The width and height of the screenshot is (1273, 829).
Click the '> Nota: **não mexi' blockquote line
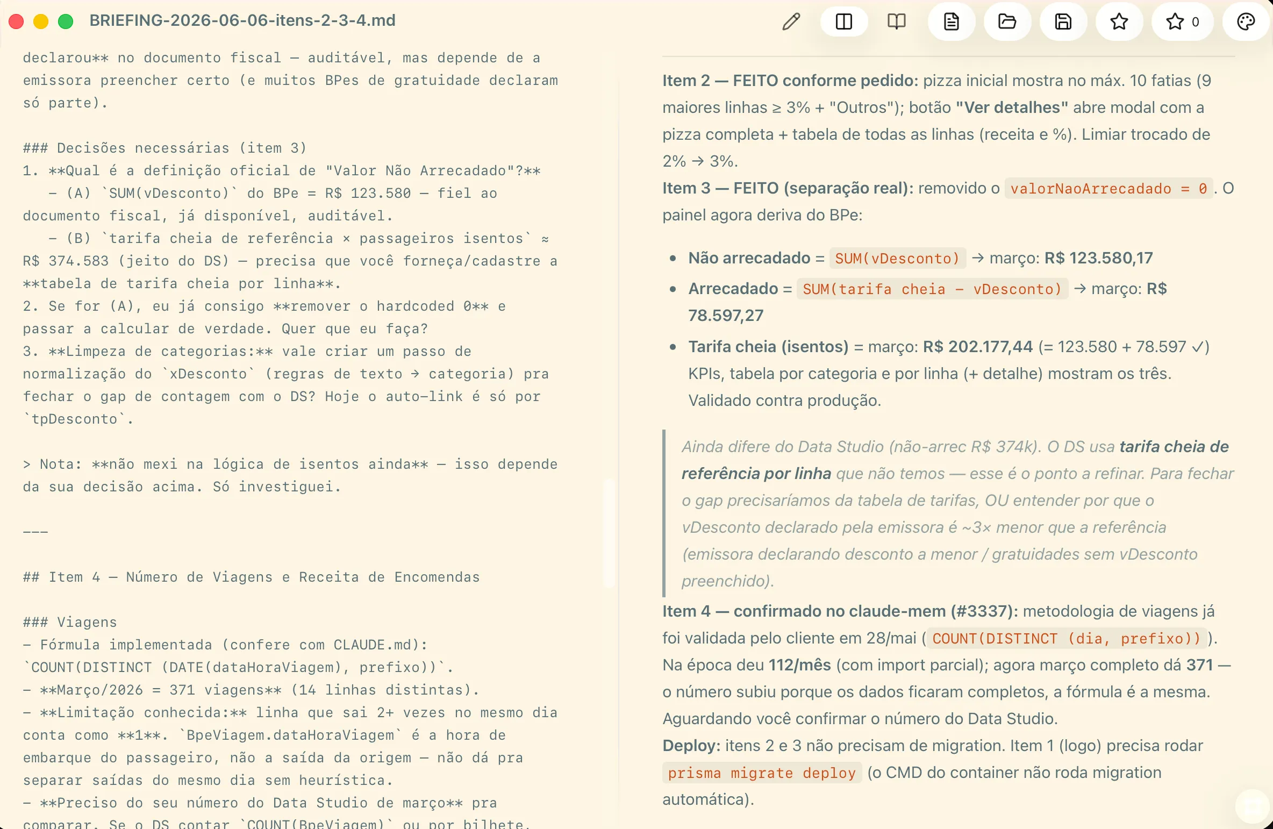coord(290,464)
